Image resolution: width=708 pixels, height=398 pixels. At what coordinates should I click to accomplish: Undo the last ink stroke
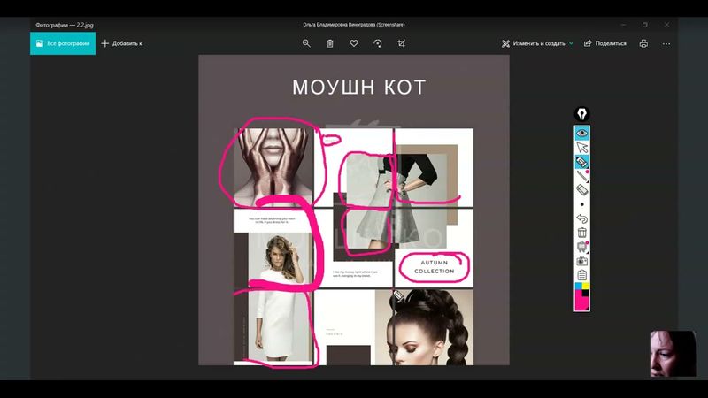[x=581, y=218]
